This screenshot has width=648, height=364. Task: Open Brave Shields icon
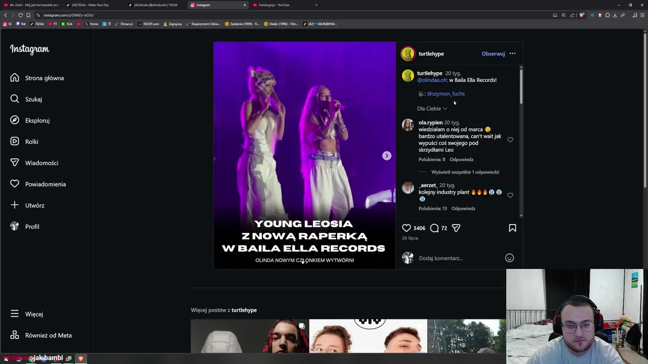coord(582,15)
